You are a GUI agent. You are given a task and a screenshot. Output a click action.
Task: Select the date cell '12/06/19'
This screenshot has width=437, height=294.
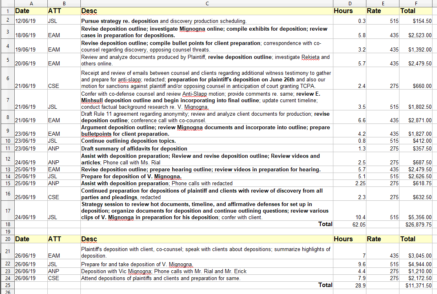(31, 20)
